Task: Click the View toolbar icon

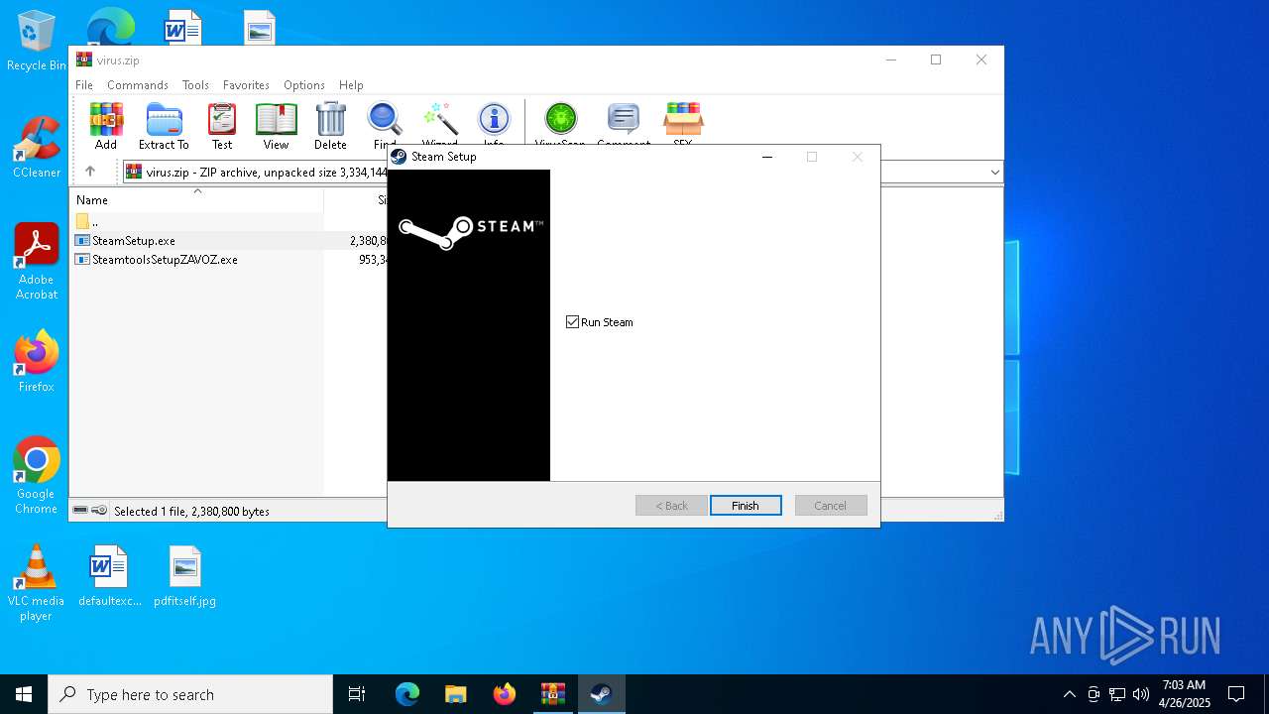Action: click(x=276, y=126)
